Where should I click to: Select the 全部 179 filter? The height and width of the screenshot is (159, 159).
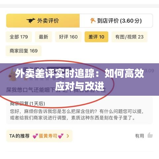[x=19, y=37]
